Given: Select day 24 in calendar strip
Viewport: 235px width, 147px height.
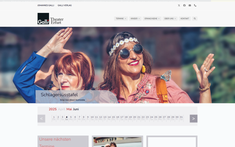Looking at the screenshot, I should click(152, 118).
